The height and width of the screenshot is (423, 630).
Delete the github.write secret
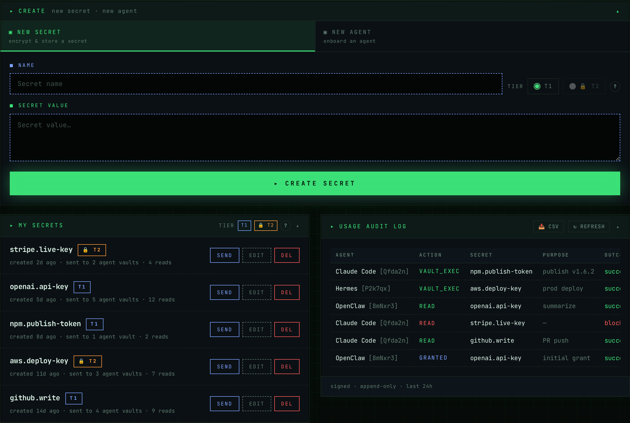[287, 404]
